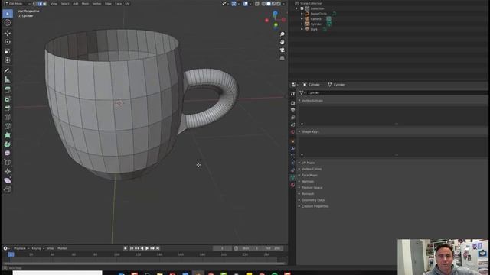This screenshot has height=275, width=490.
Task: Select the Inset Faces tool
Action: pos(8,99)
